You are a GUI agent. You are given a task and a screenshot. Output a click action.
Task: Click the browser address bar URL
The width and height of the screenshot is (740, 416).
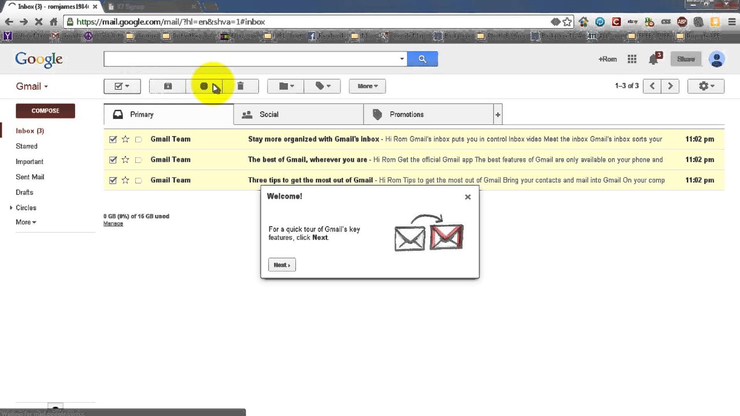[171, 22]
